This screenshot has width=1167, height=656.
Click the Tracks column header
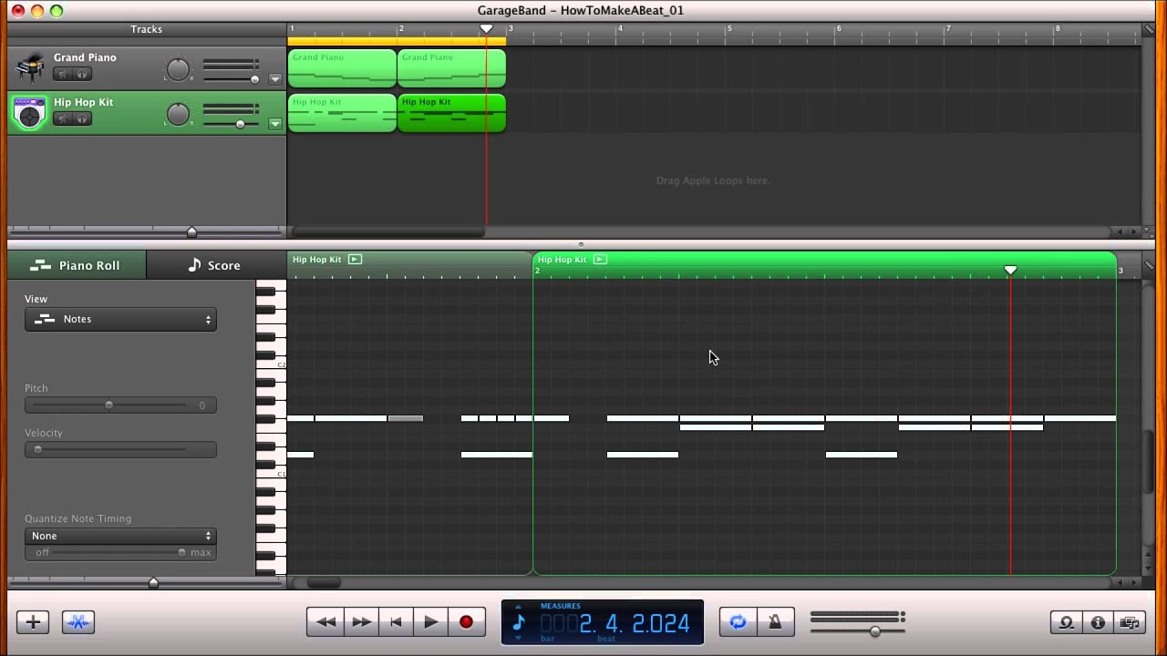click(146, 29)
